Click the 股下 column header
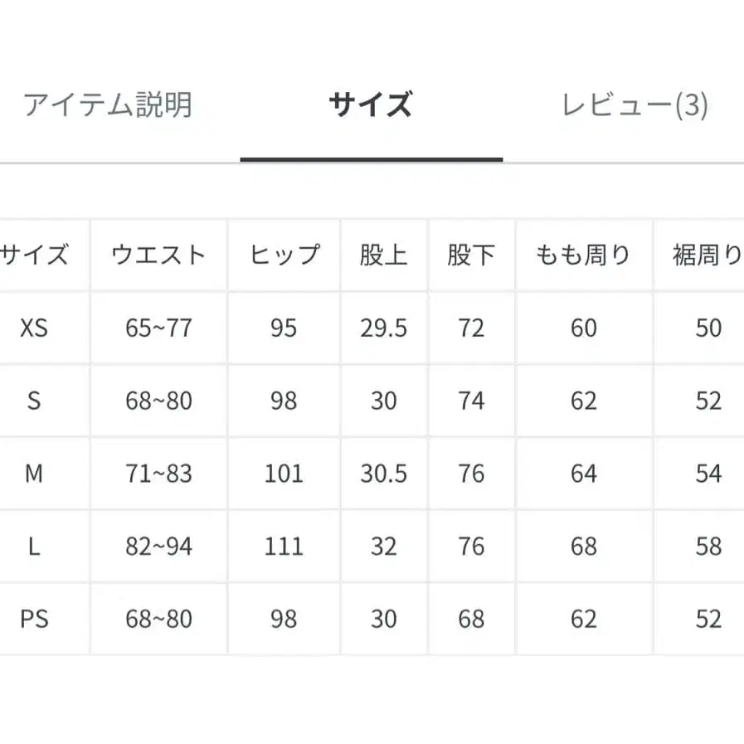This screenshot has width=744, height=744. coord(470,255)
